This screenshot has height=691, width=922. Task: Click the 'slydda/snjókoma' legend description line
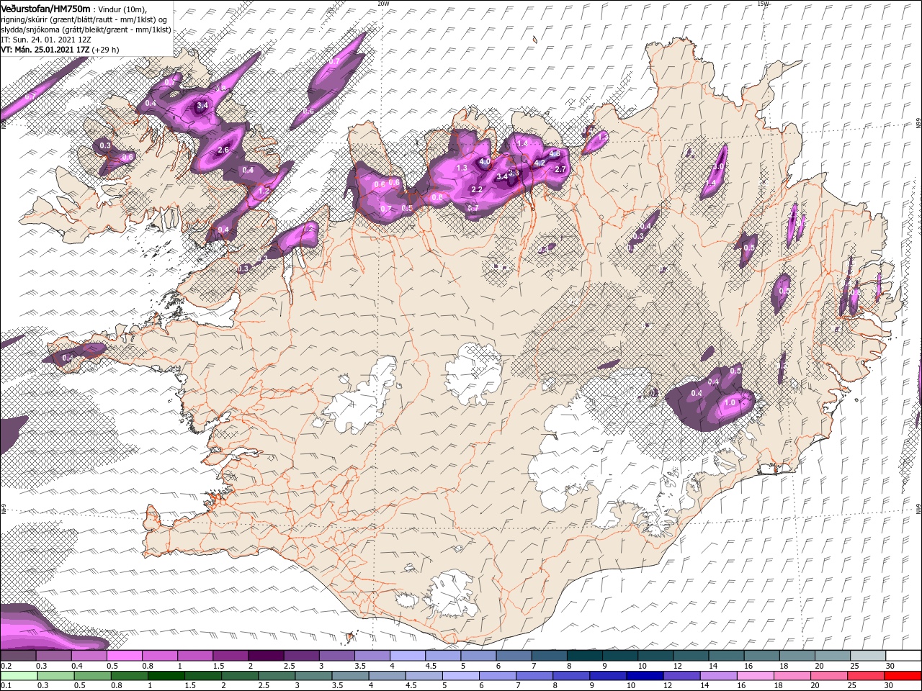85,30
